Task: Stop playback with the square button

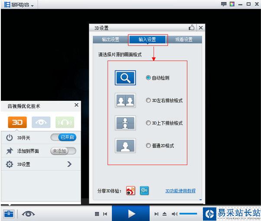Action: pyautogui.click(x=97, y=214)
